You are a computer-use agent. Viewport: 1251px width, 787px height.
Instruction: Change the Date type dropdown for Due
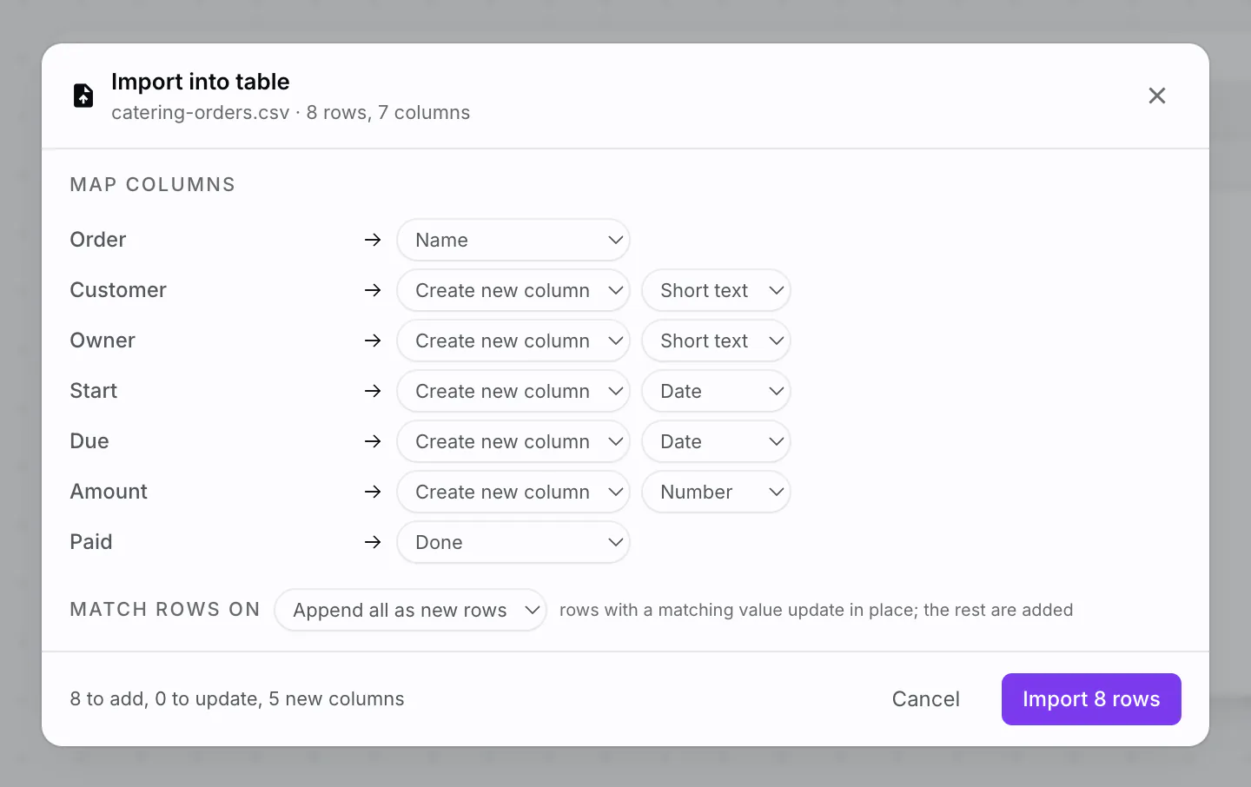pyautogui.click(x=716, y=441)
